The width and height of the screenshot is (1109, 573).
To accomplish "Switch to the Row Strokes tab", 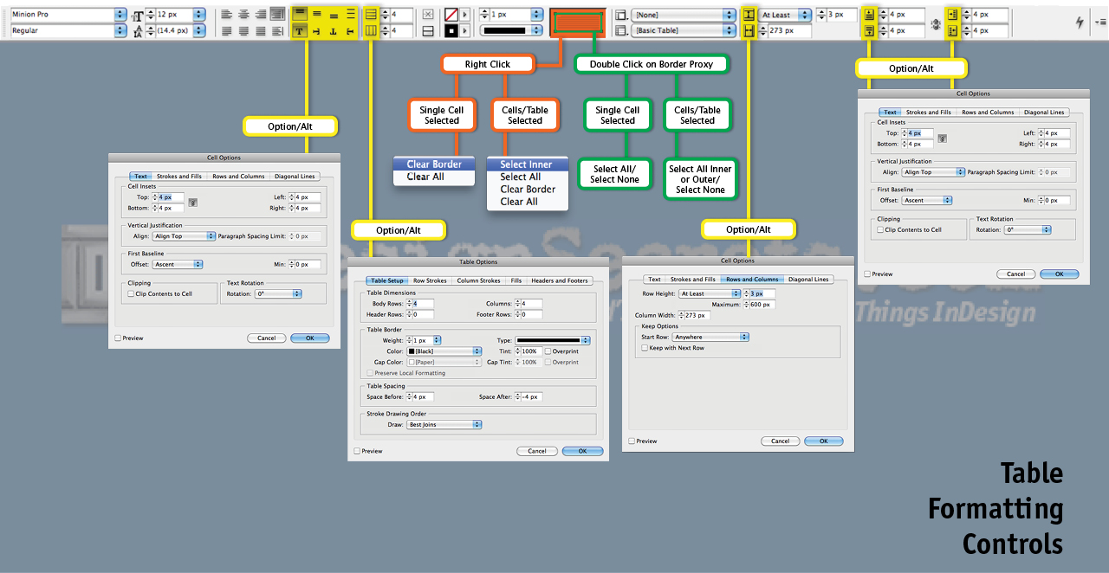I will click(430, 280).
